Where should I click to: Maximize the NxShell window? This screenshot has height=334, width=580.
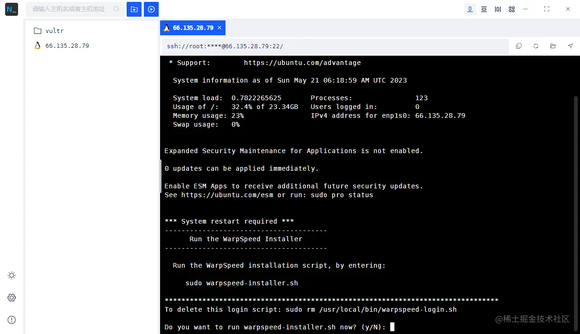coord(547,9)
